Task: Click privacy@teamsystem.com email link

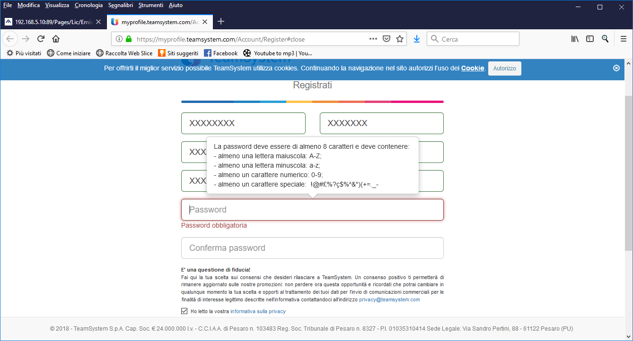Action: 389,300
